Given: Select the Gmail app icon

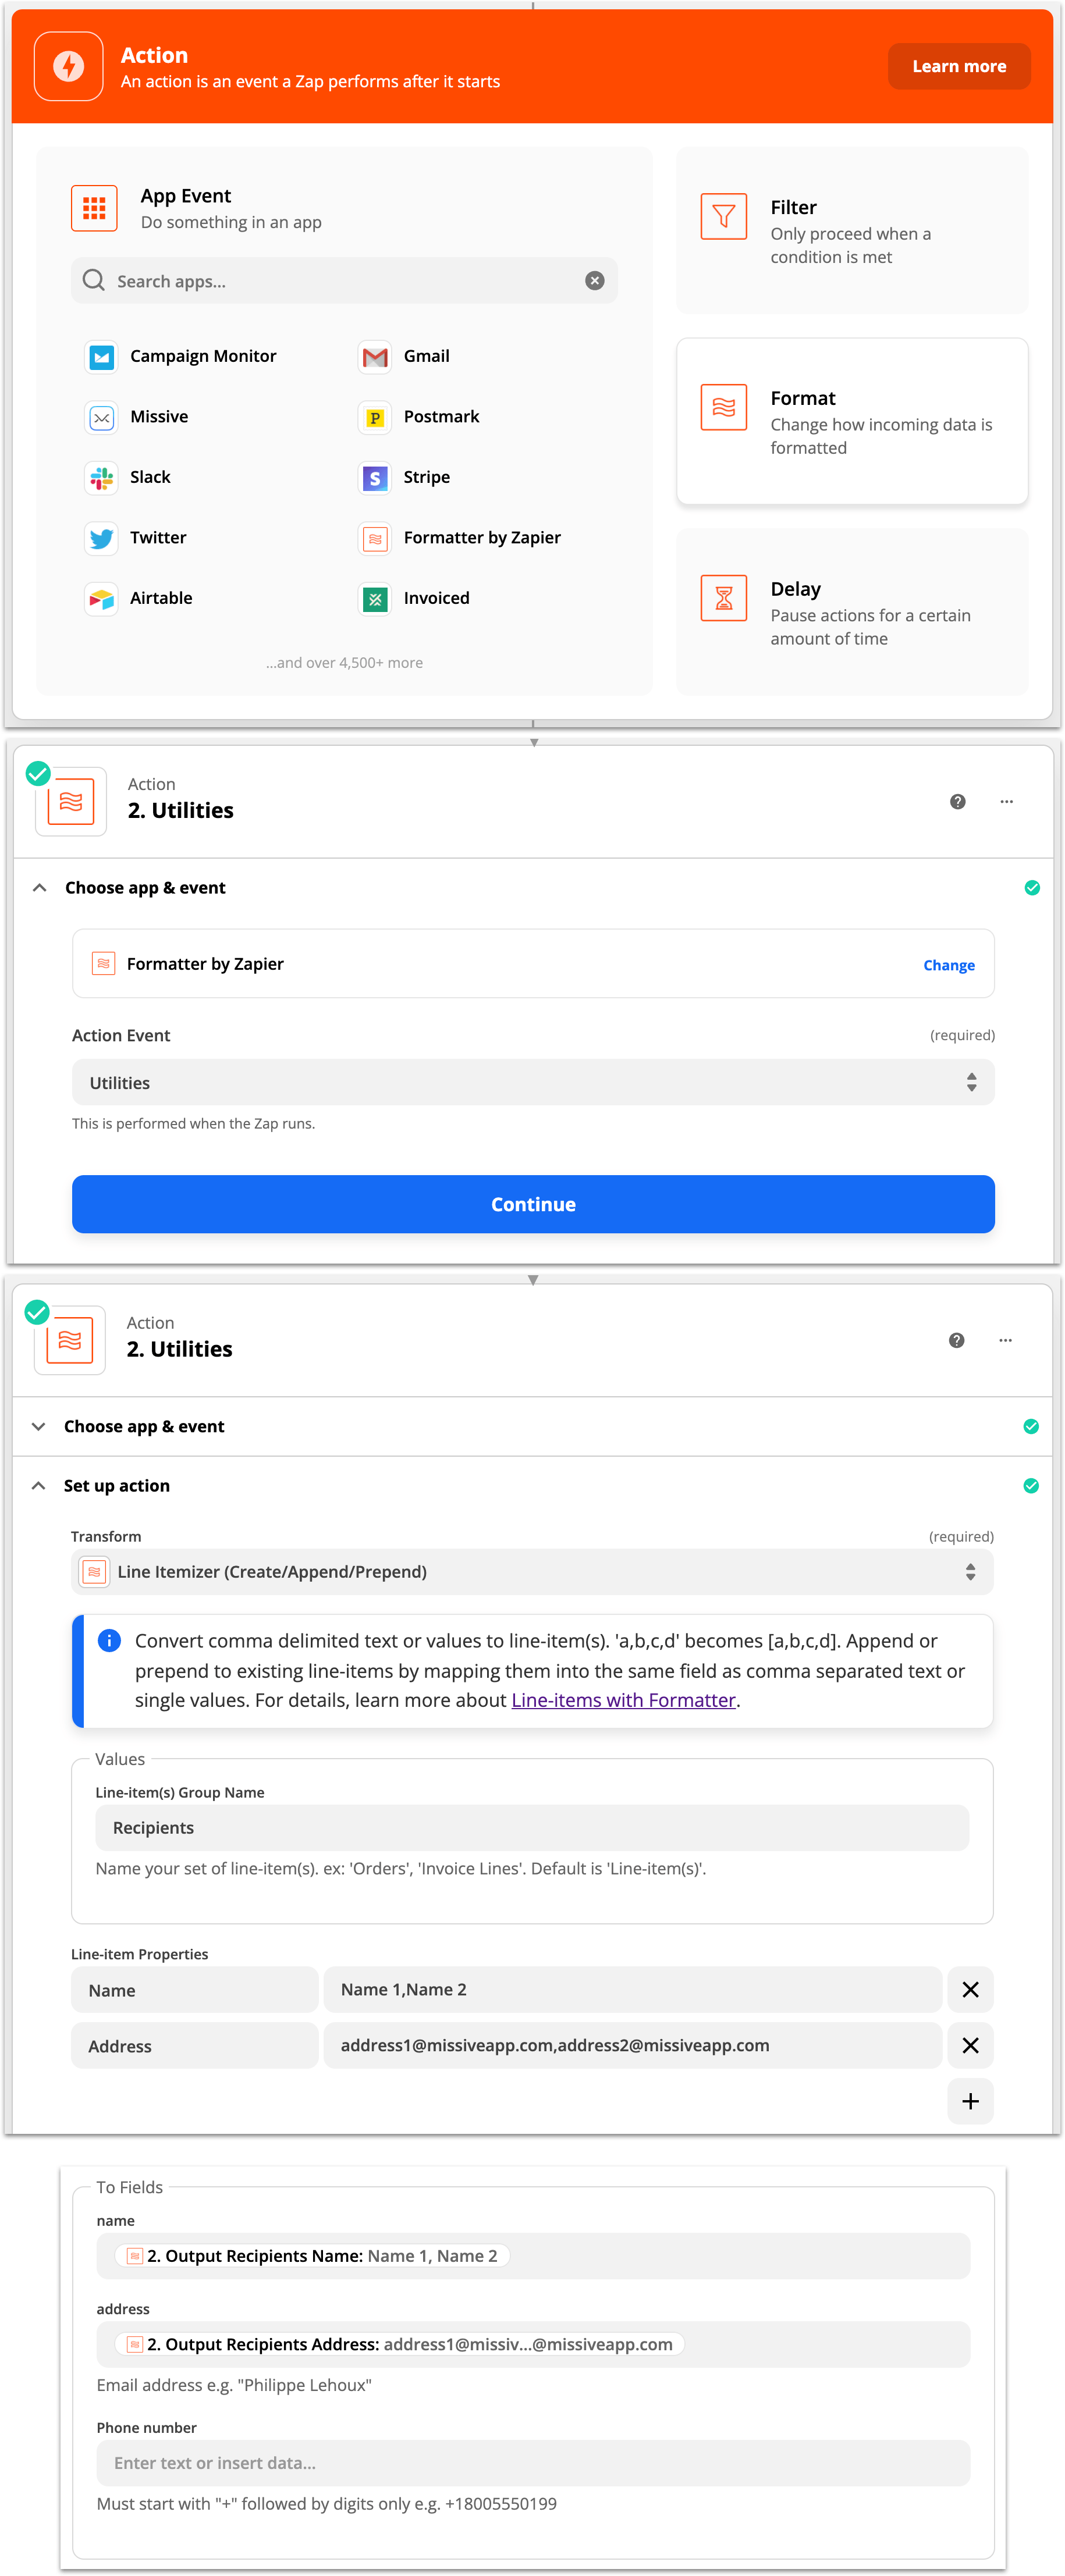Looking at the screenshot, I should (x=374, y=356).
